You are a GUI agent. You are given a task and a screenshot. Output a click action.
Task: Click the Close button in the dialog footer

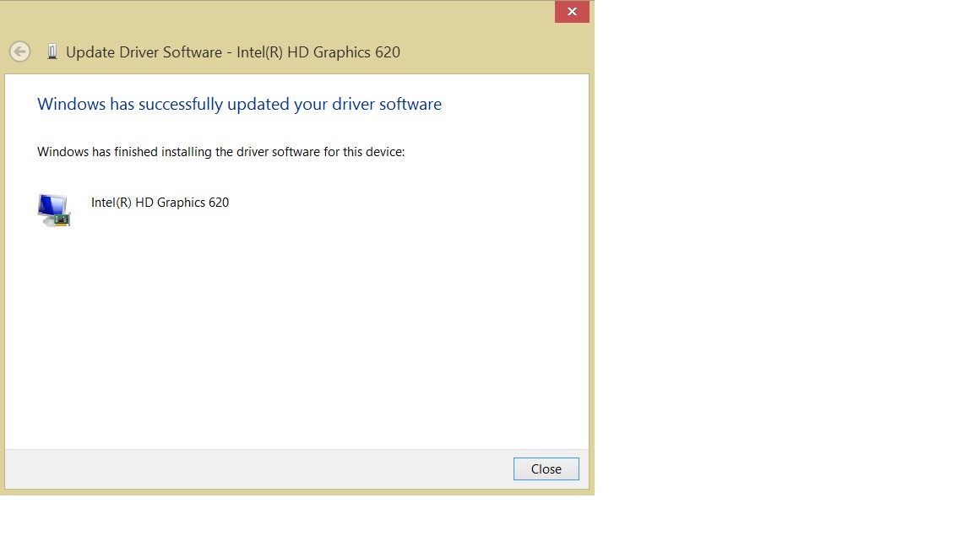coord(546,468)
